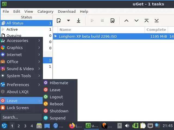Expand the Preferences submenu

21,85
